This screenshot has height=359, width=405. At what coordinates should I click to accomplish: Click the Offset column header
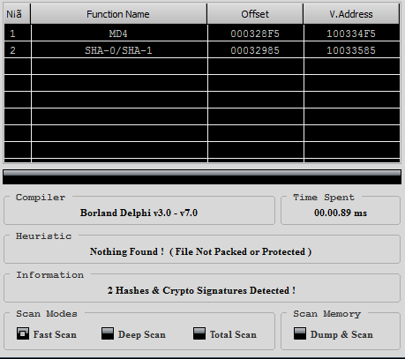click(255, 14)
